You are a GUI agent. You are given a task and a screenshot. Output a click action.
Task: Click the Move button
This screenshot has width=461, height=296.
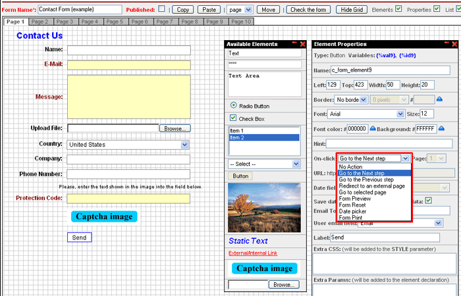pyautogui.click(x=269, y=10)
